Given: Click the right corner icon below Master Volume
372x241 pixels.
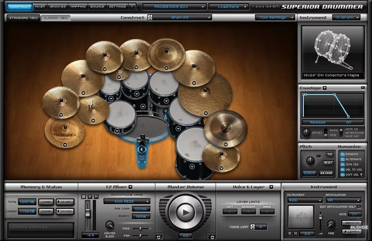Looking at the screenshot, I should pos(213,237).
